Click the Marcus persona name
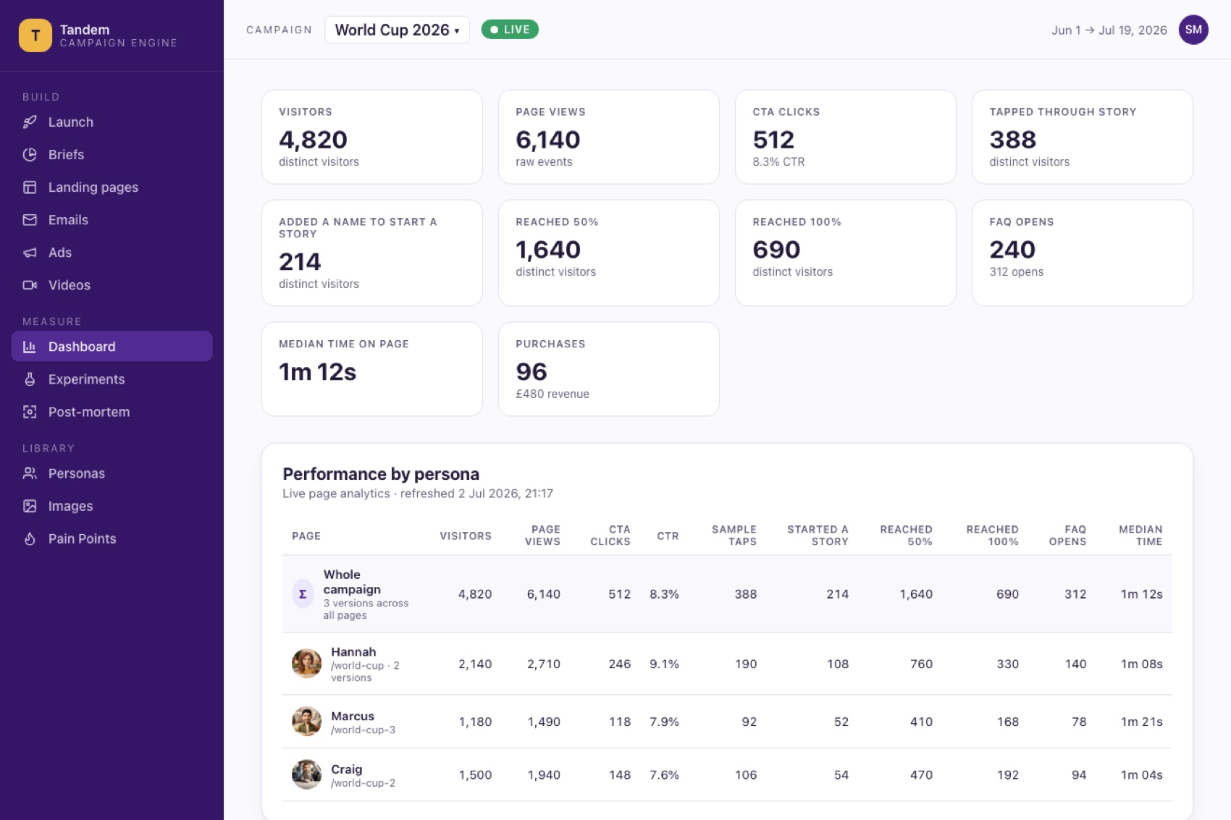 [353, 717]
